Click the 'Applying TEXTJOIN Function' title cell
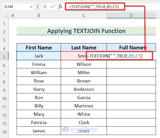The width and height of the screenshot is (160, 138). [x=86, y=31]
